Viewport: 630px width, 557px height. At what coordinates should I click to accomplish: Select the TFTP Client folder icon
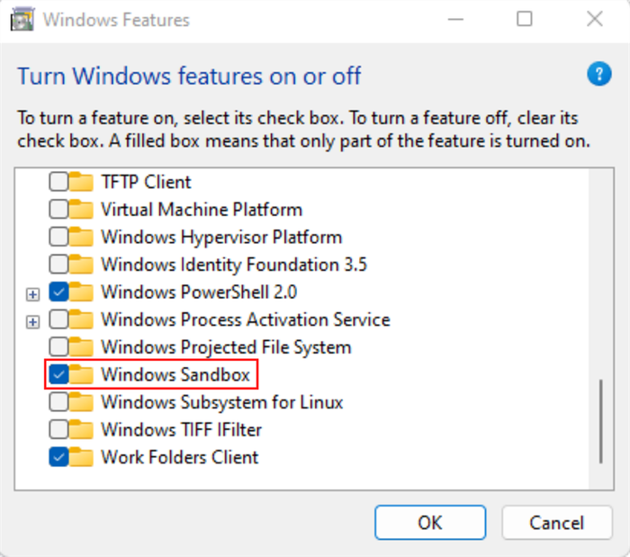82,182
